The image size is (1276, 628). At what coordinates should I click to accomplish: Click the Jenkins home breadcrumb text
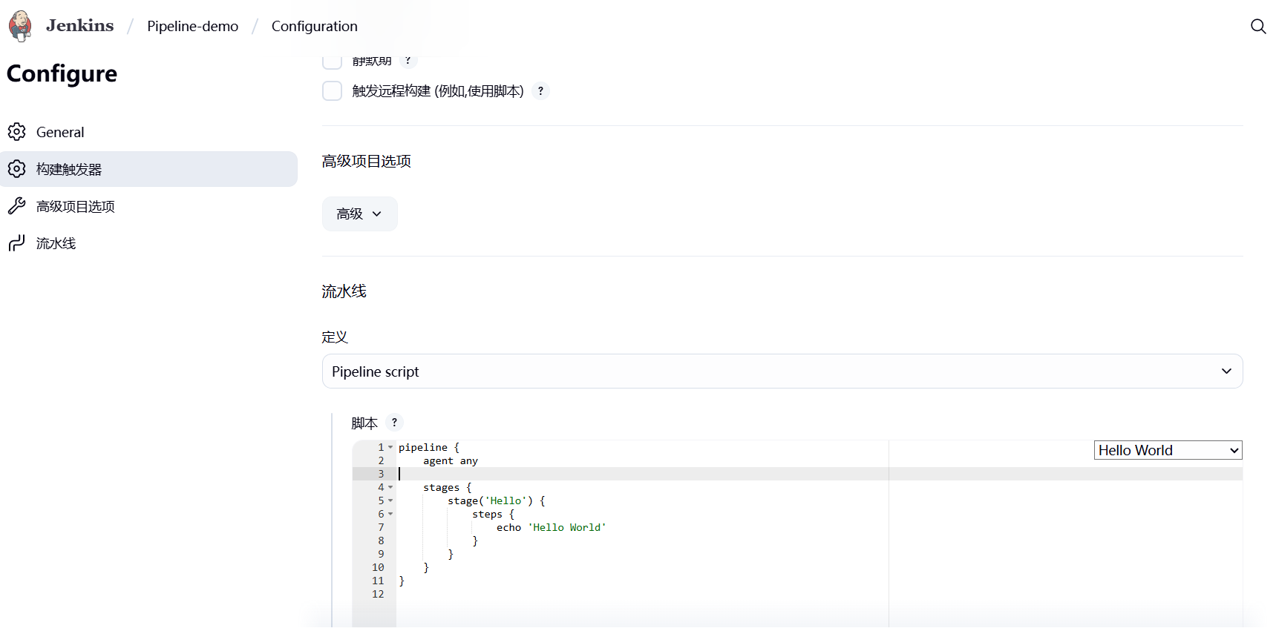[79, 26]
